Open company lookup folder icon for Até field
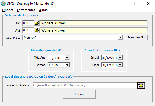Viewport: 155px width, 106px height. [37, 30]
